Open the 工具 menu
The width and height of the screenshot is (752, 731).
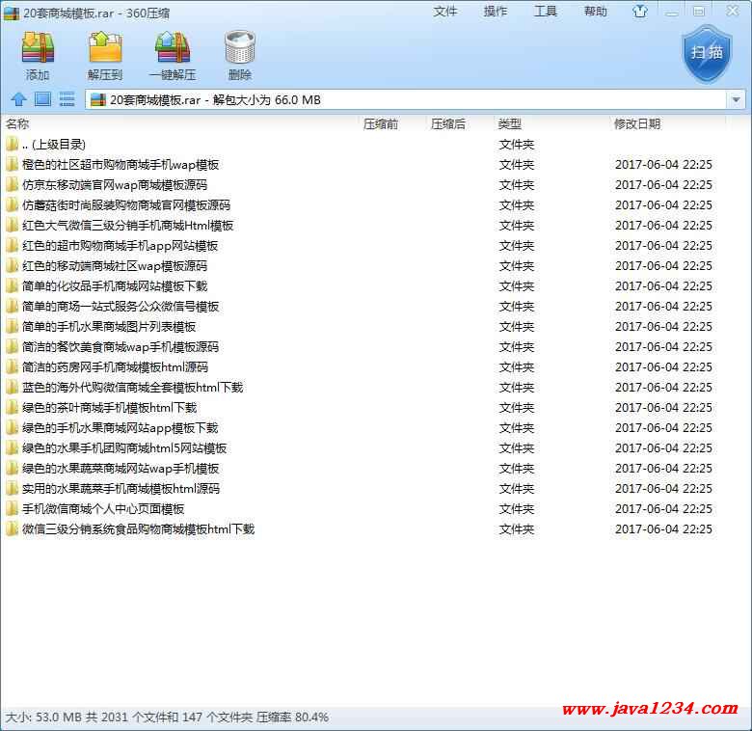click(546, 11)
